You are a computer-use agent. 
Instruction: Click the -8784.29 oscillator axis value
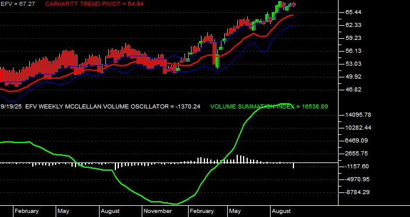tap(357, 192)
